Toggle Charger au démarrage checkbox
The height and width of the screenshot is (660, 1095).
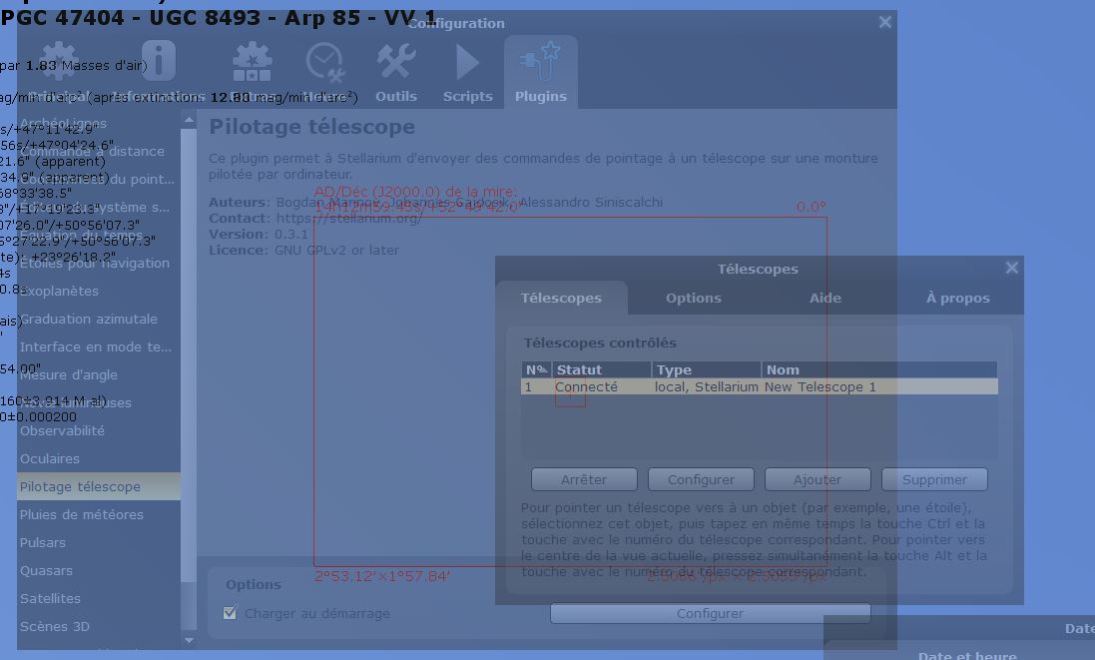point(230,613)
